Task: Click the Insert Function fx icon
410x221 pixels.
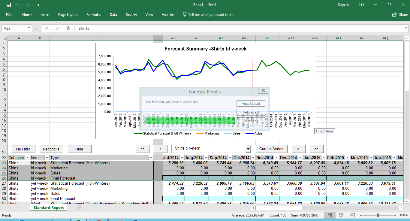Action: click(x=68, y=28)
